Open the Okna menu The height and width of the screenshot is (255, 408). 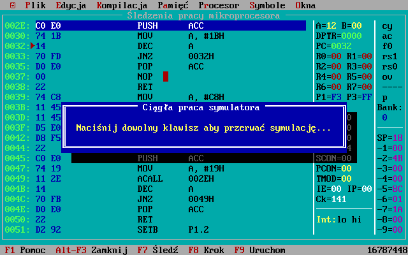305,5
